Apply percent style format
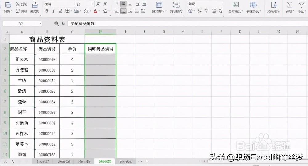Image resolution: width=308 pixels, height=166 pixels. [200, 11]
